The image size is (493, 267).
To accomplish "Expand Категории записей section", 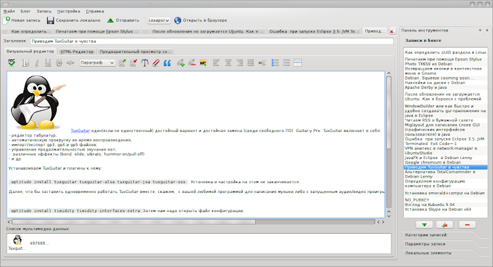I will tap(426, 235).
